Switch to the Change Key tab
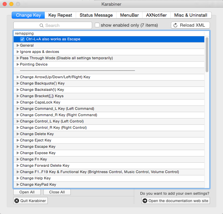Viewport: 223px width, 214px height. [x=28, y=15]
